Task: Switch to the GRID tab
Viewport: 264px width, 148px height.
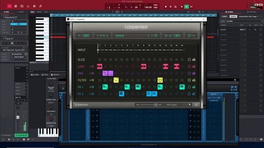Action: [32, 12]
